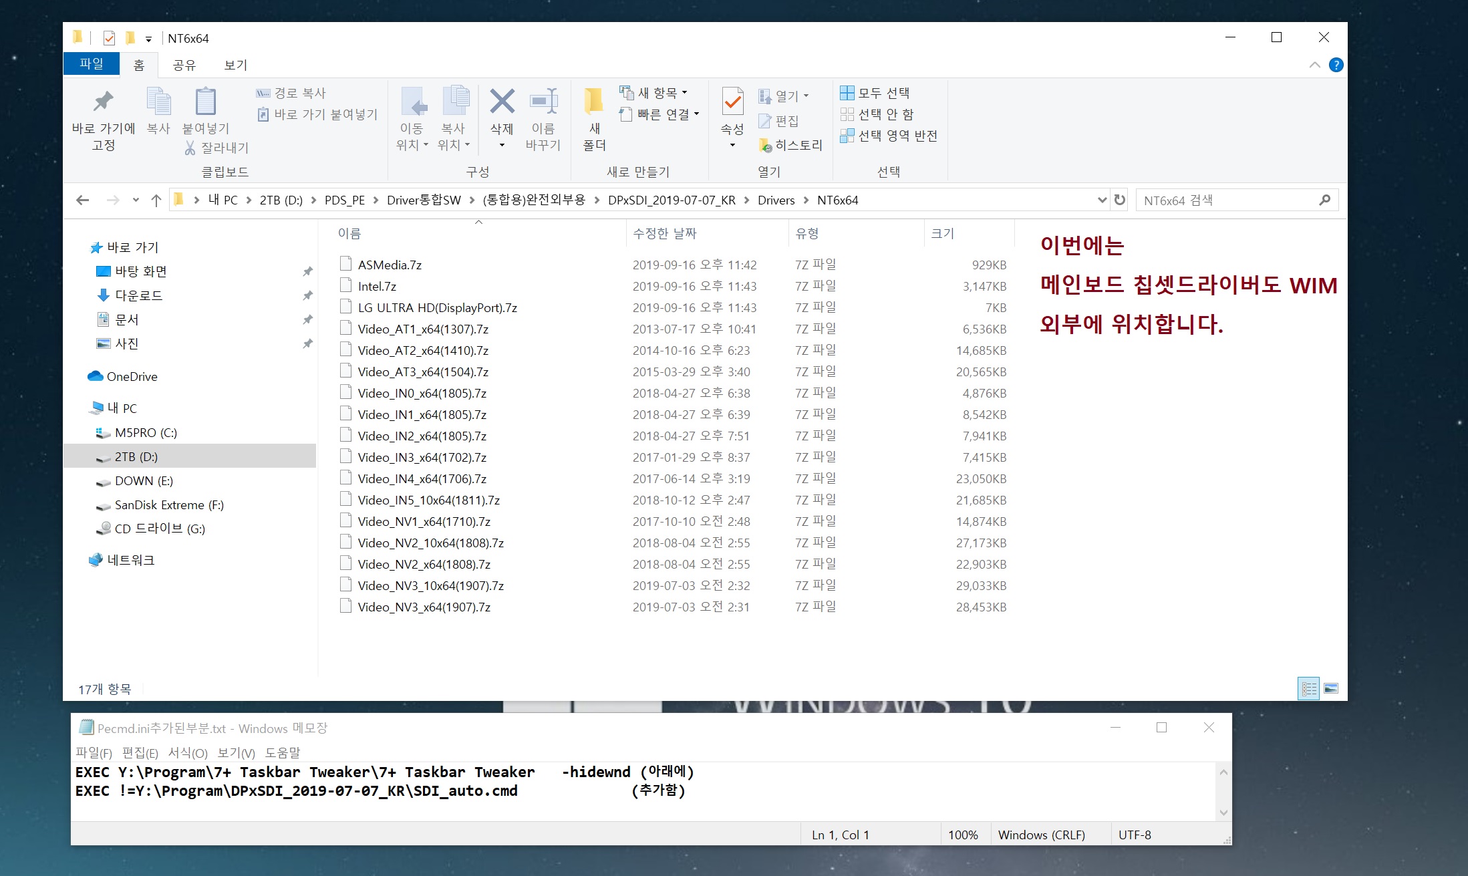Go back with the left arrow
1468x876 pixels.
tap(83, 200)
